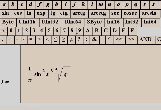Insert the less-than-or-equal operator
The width and height of the screenshot is (161, 110).
pyautogui.click(x=56, y=40)
